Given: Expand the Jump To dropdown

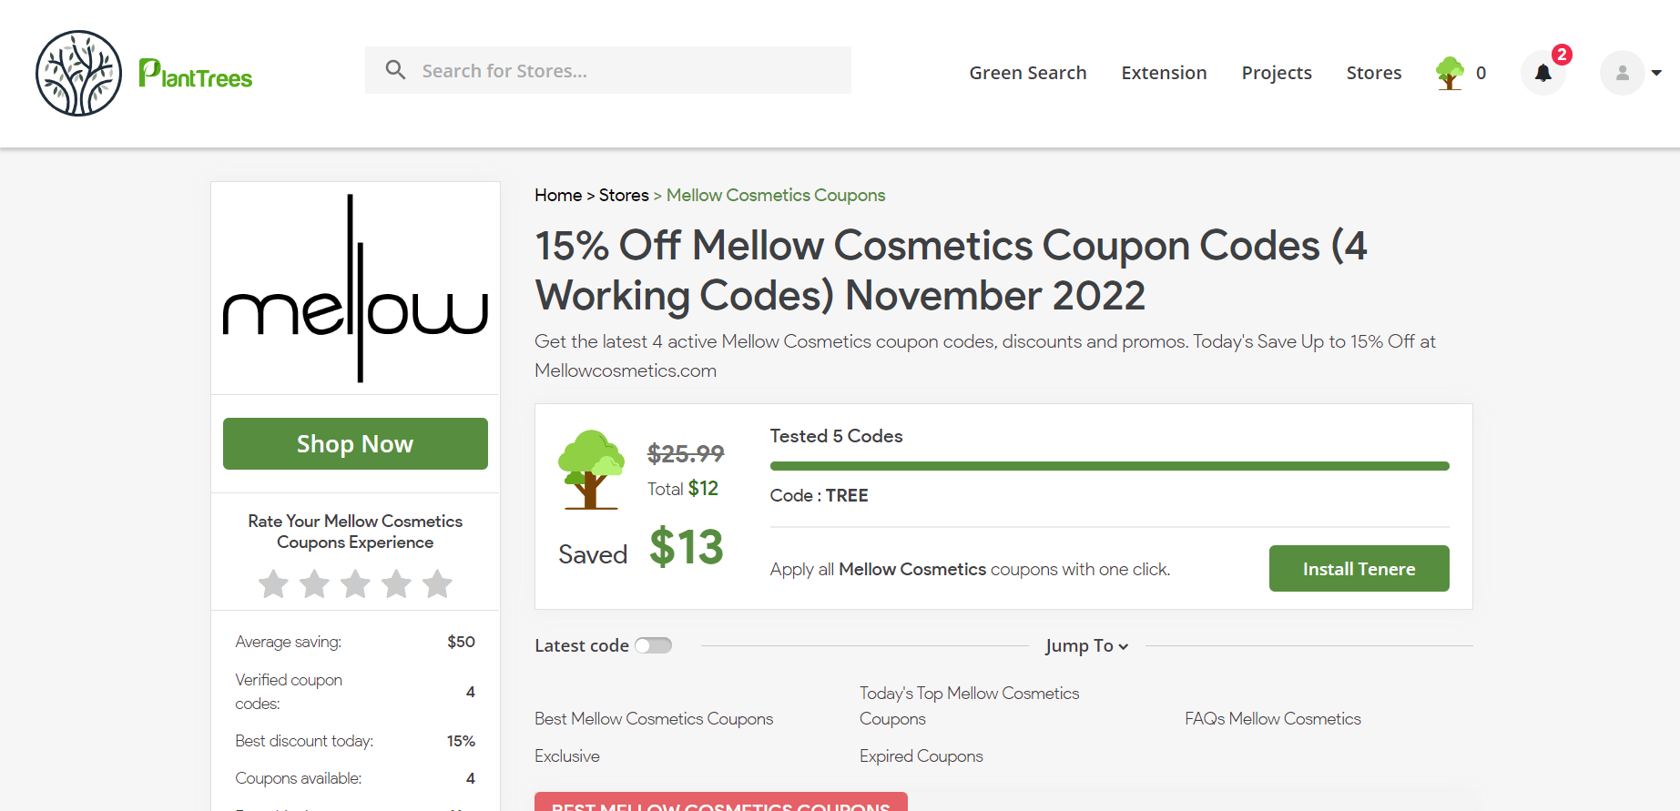Looking at the screenshot, I should click(x=1087, y=645).
